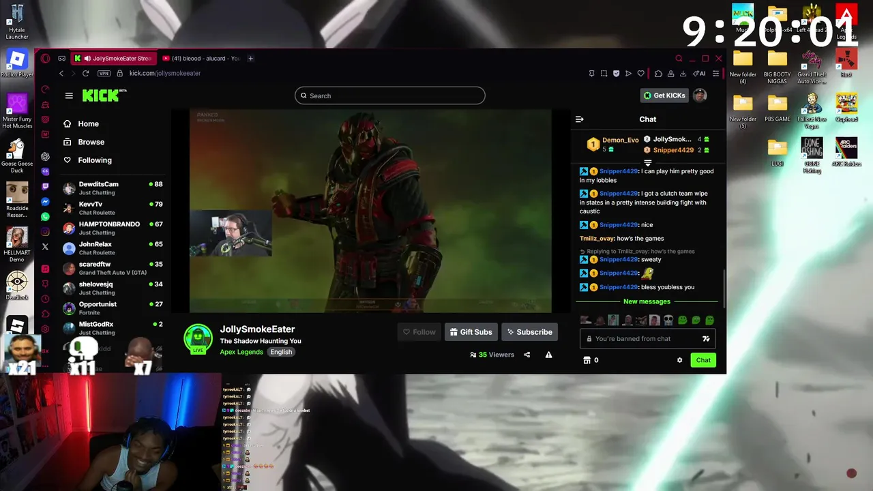This screenshot has width=873, height=491.
Task: Click New messages to jump to latest
Action: point(647,301)
